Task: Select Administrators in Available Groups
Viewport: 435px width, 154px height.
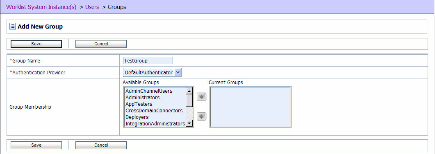Action: pos(143,98)
